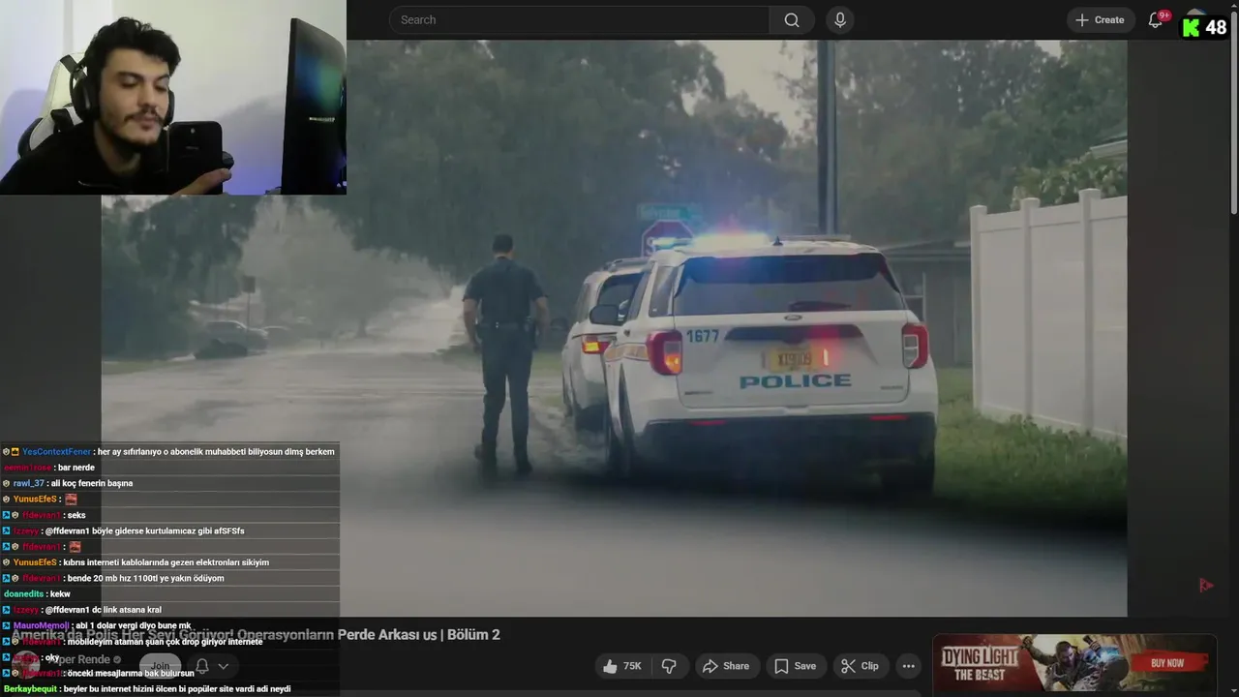Click the Create button
The width and height of the screenshot is (1239, 697).
point(1101,20)
